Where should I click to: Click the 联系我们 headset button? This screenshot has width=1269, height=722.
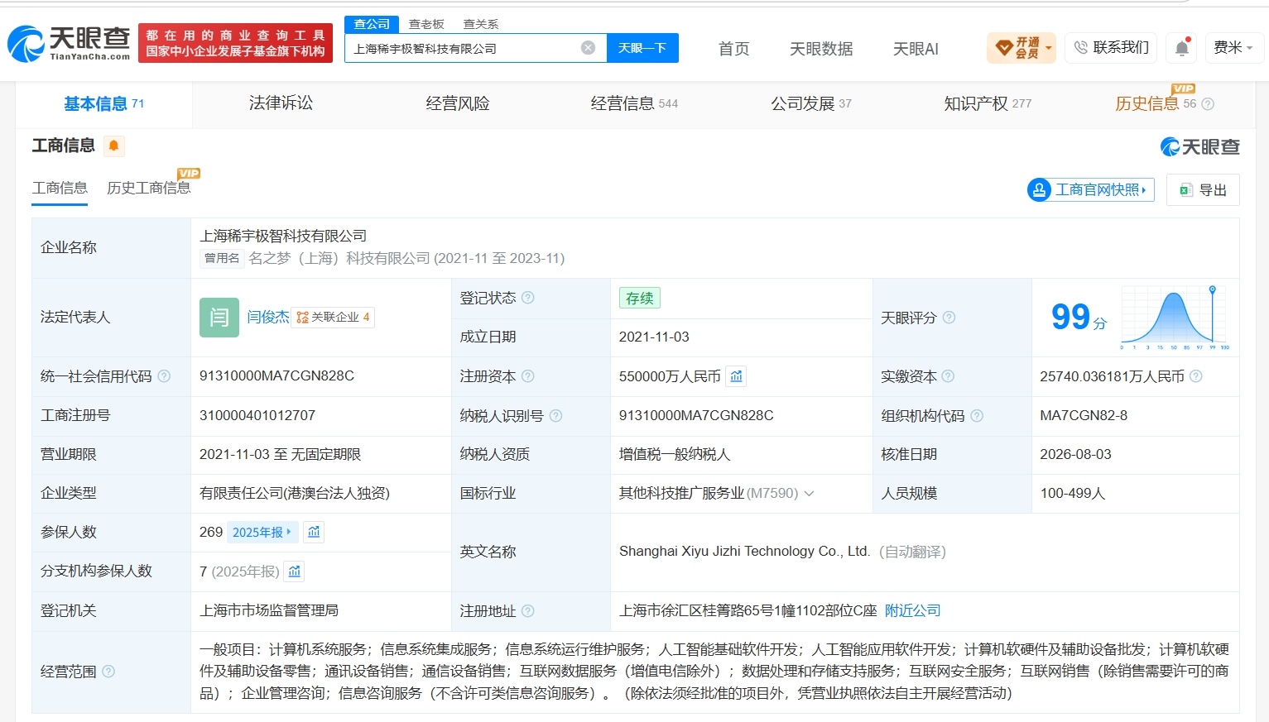coord(1113,48)
